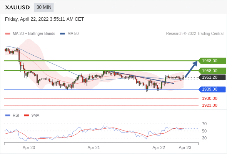
Task: Click the XAUUSD symbol title
Action: tap(17, 7)
